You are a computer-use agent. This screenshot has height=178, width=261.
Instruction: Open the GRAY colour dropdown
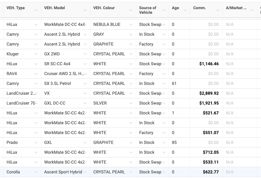(131, 34)
